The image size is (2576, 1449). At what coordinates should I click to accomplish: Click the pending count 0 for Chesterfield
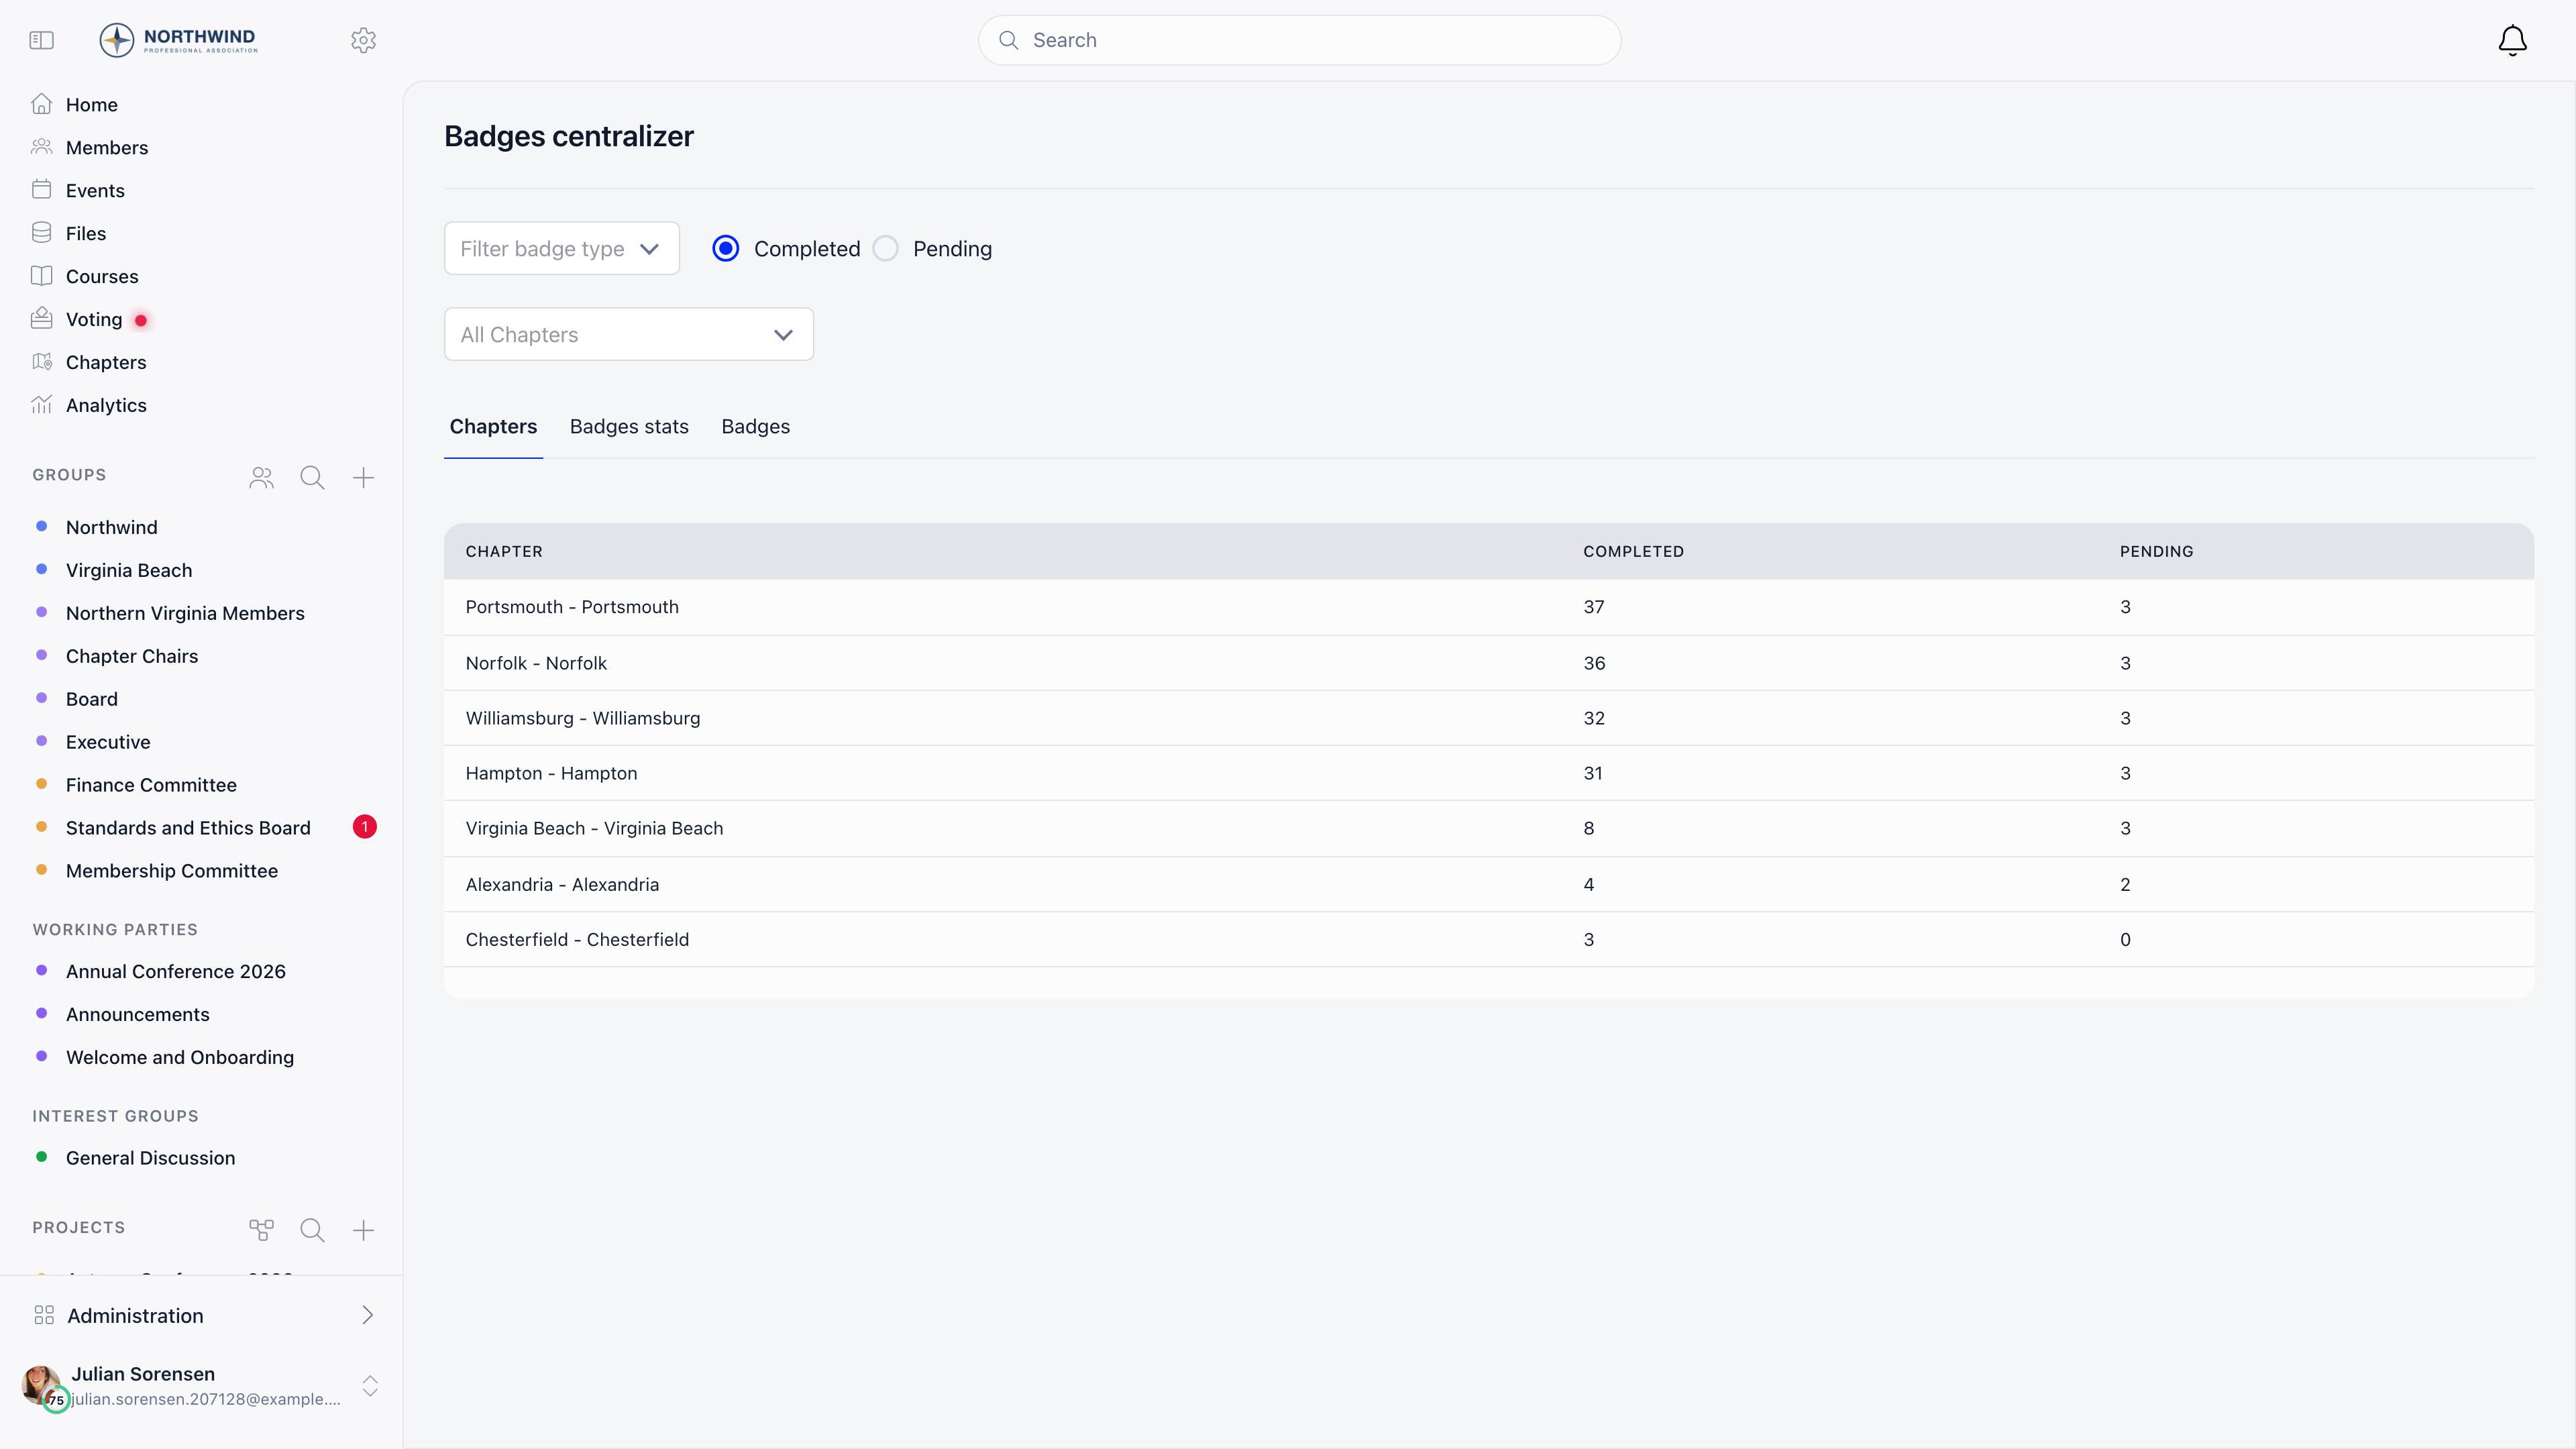pyautogui.click(x=2125, y=939)
